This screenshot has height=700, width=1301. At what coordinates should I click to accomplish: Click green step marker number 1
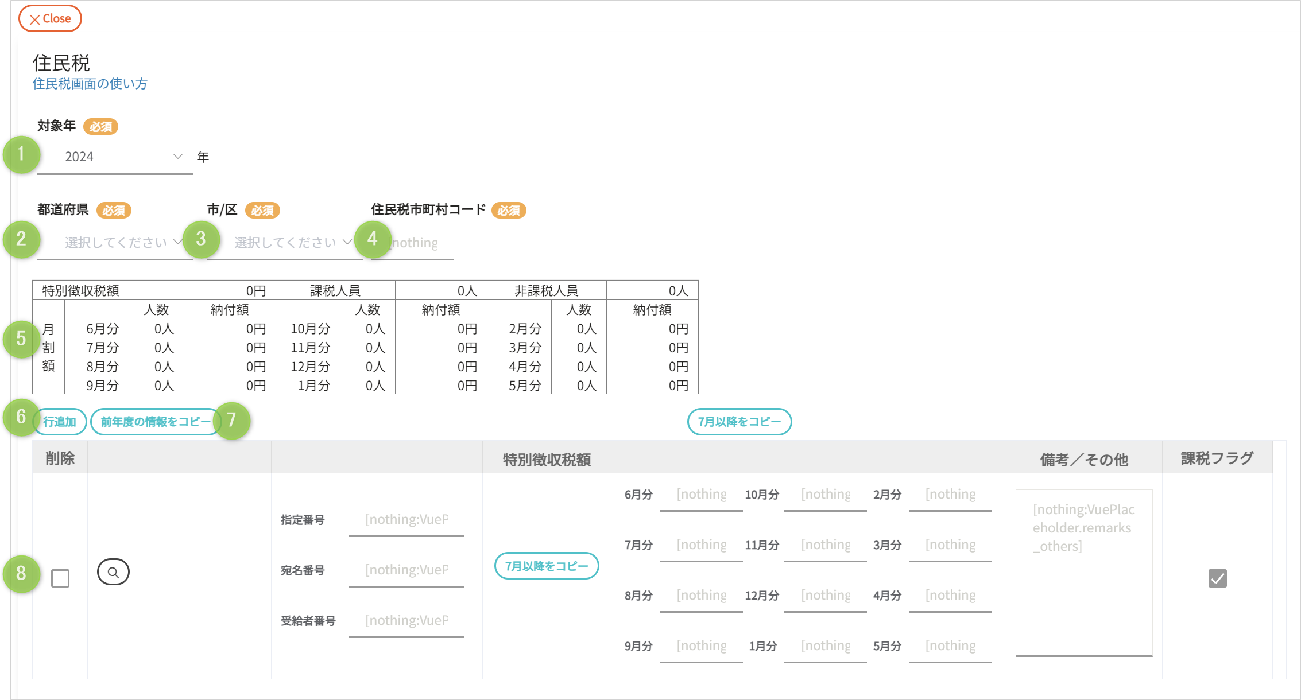click(21, 154)
